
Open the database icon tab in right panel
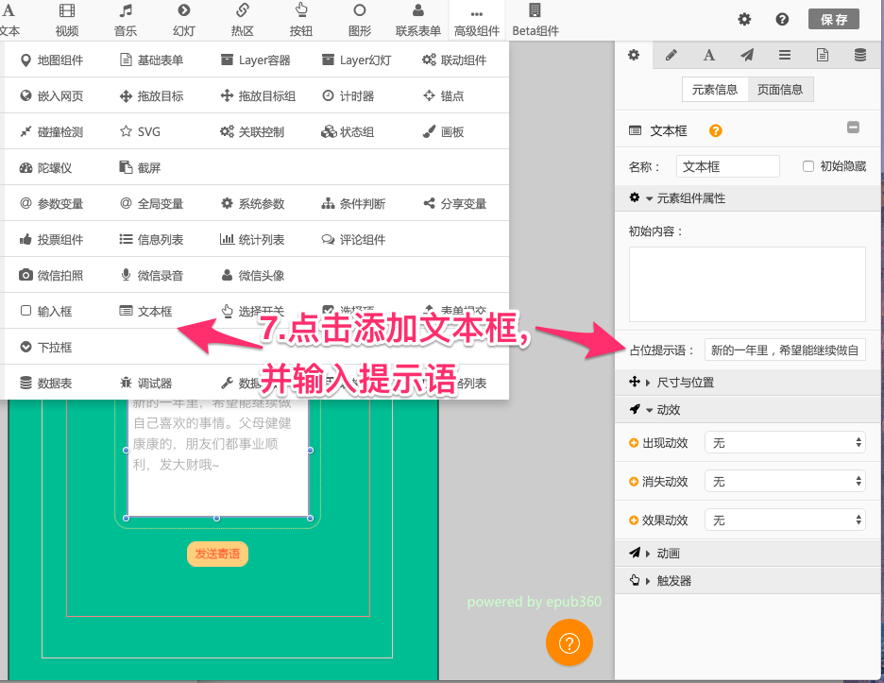(x=860, y=56)
